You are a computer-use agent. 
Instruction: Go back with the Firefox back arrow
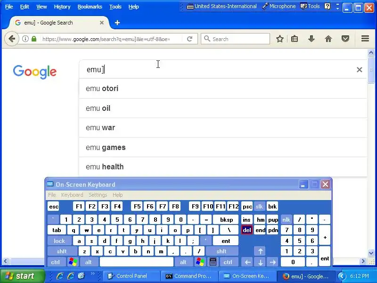pos(11,39)
